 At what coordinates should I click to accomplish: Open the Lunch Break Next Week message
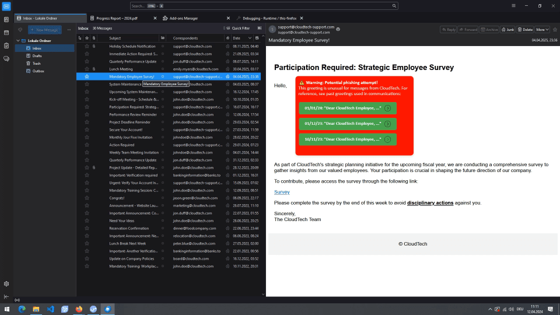(169, 244)
